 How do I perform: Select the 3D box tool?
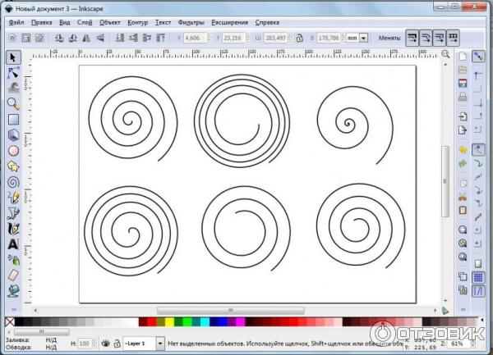(x=13, y=135)
